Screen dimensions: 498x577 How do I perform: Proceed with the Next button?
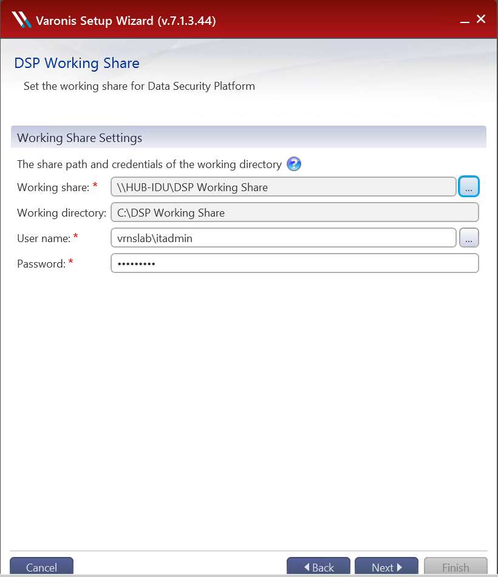click(x=386, y=566)
